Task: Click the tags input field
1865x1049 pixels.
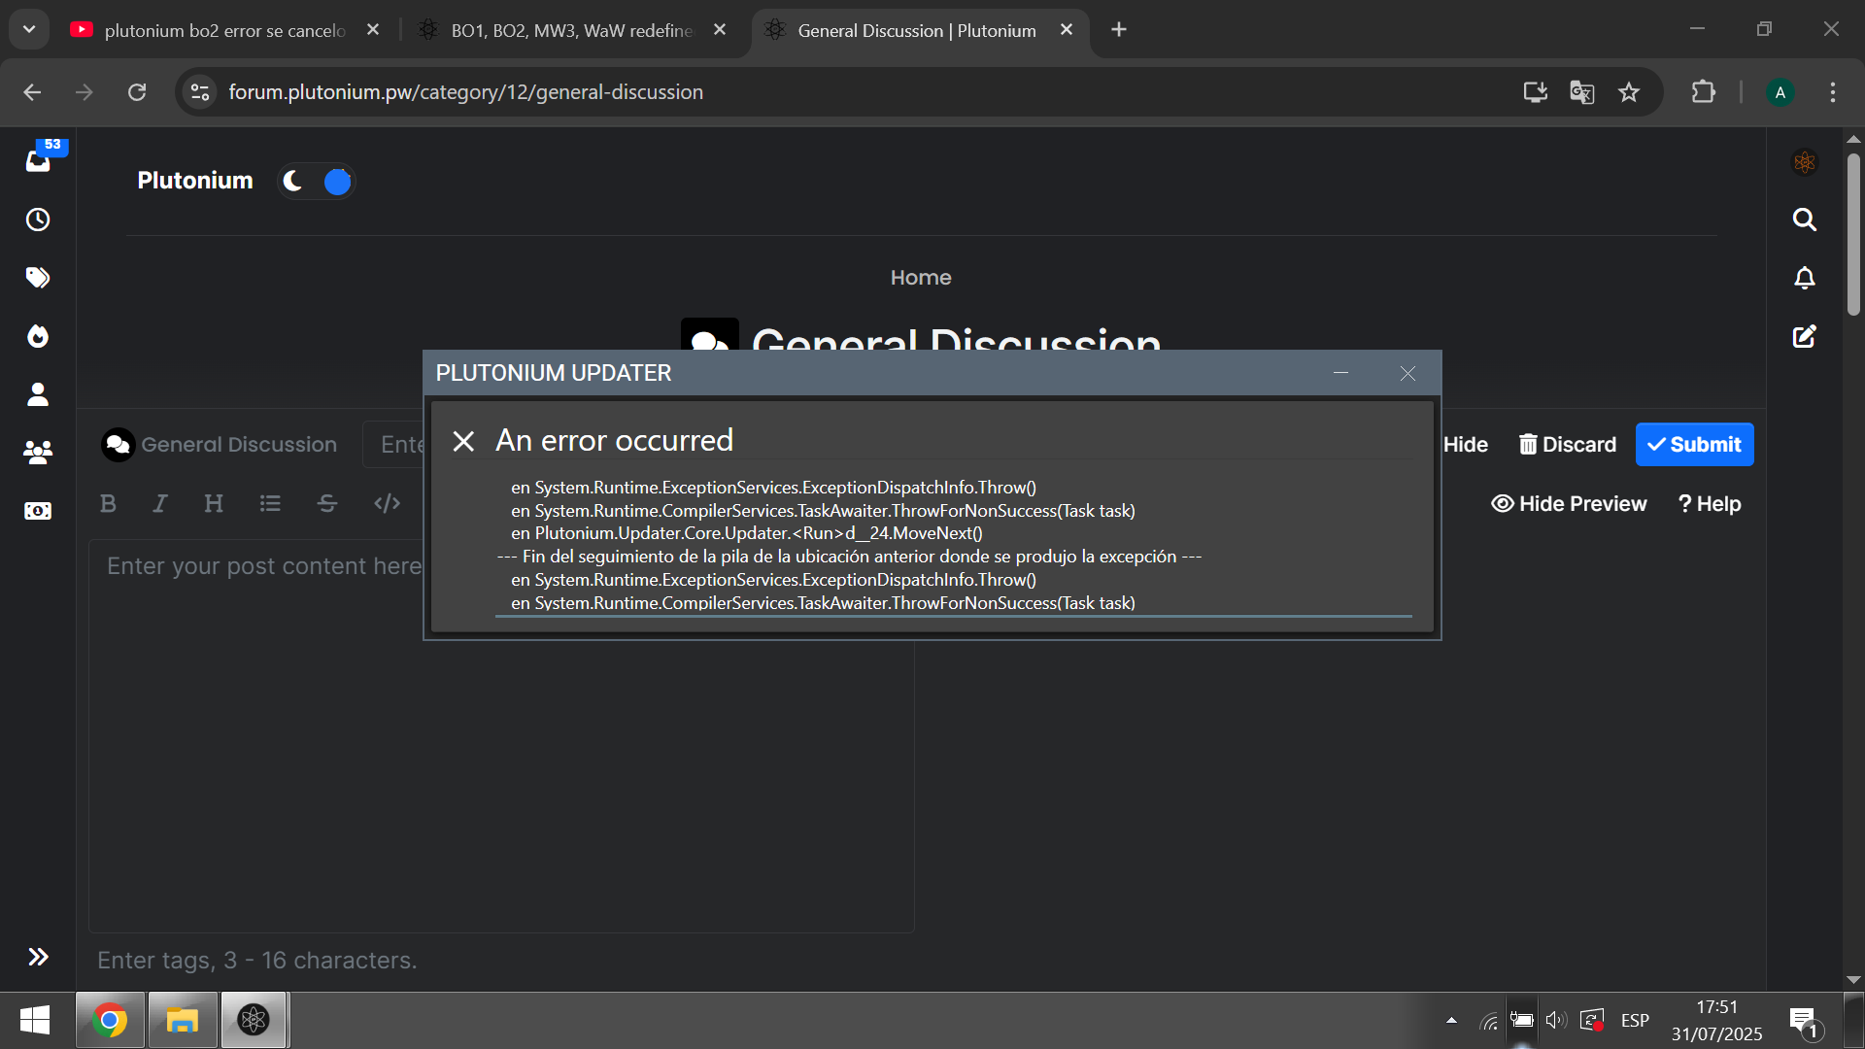Action: point(257,961)
